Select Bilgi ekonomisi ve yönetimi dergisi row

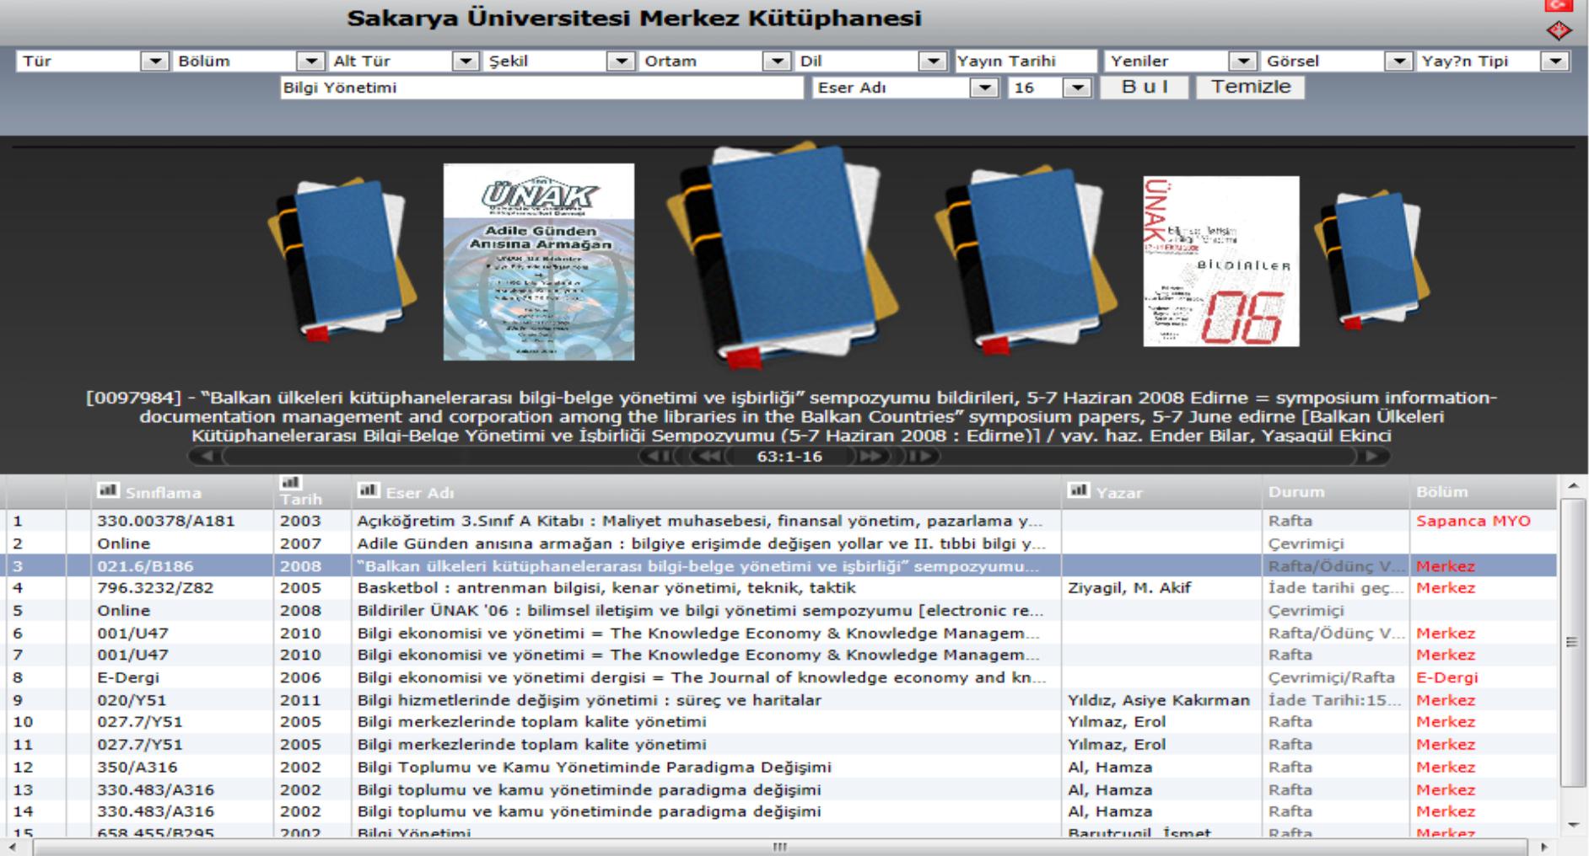[780, 677]
